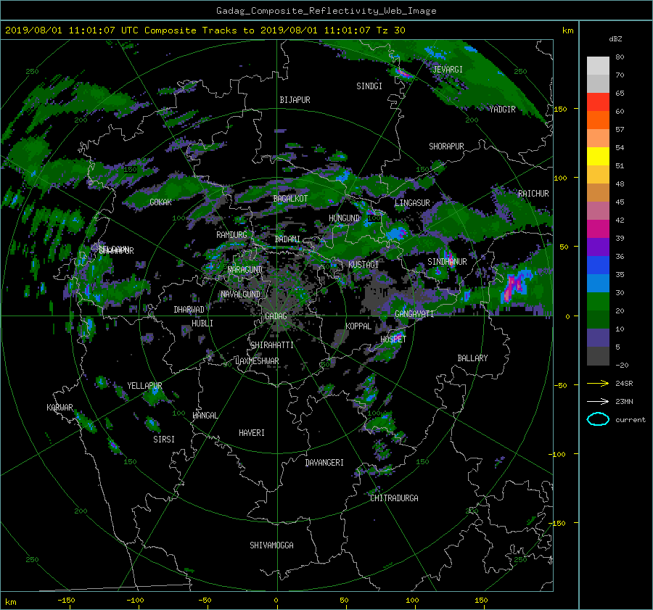Pick the lightest gray 80–70 dBZ swatch
The image size is (653, 610).
(598, 66)
